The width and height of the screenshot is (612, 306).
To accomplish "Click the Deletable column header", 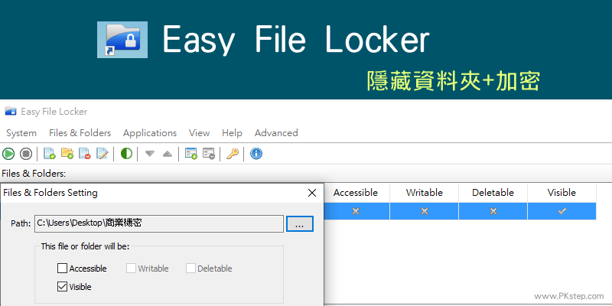I will (x=493, y=193).
